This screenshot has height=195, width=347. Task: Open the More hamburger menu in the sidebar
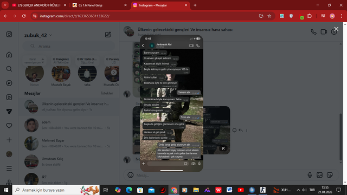9,168
